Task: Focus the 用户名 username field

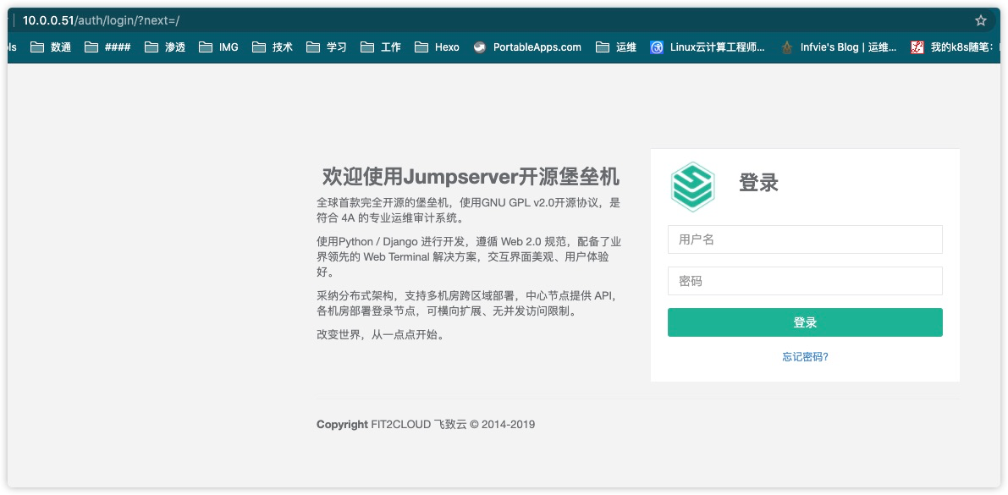Action: tap(805, 239)
